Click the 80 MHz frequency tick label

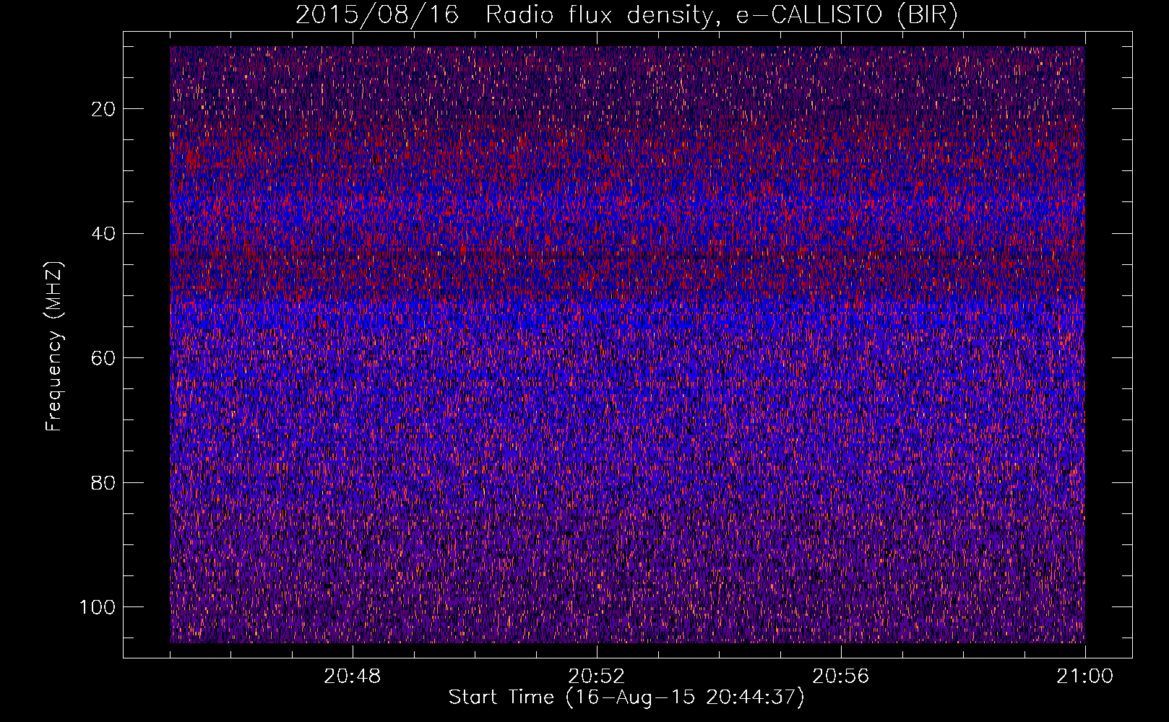pos(104,482)
